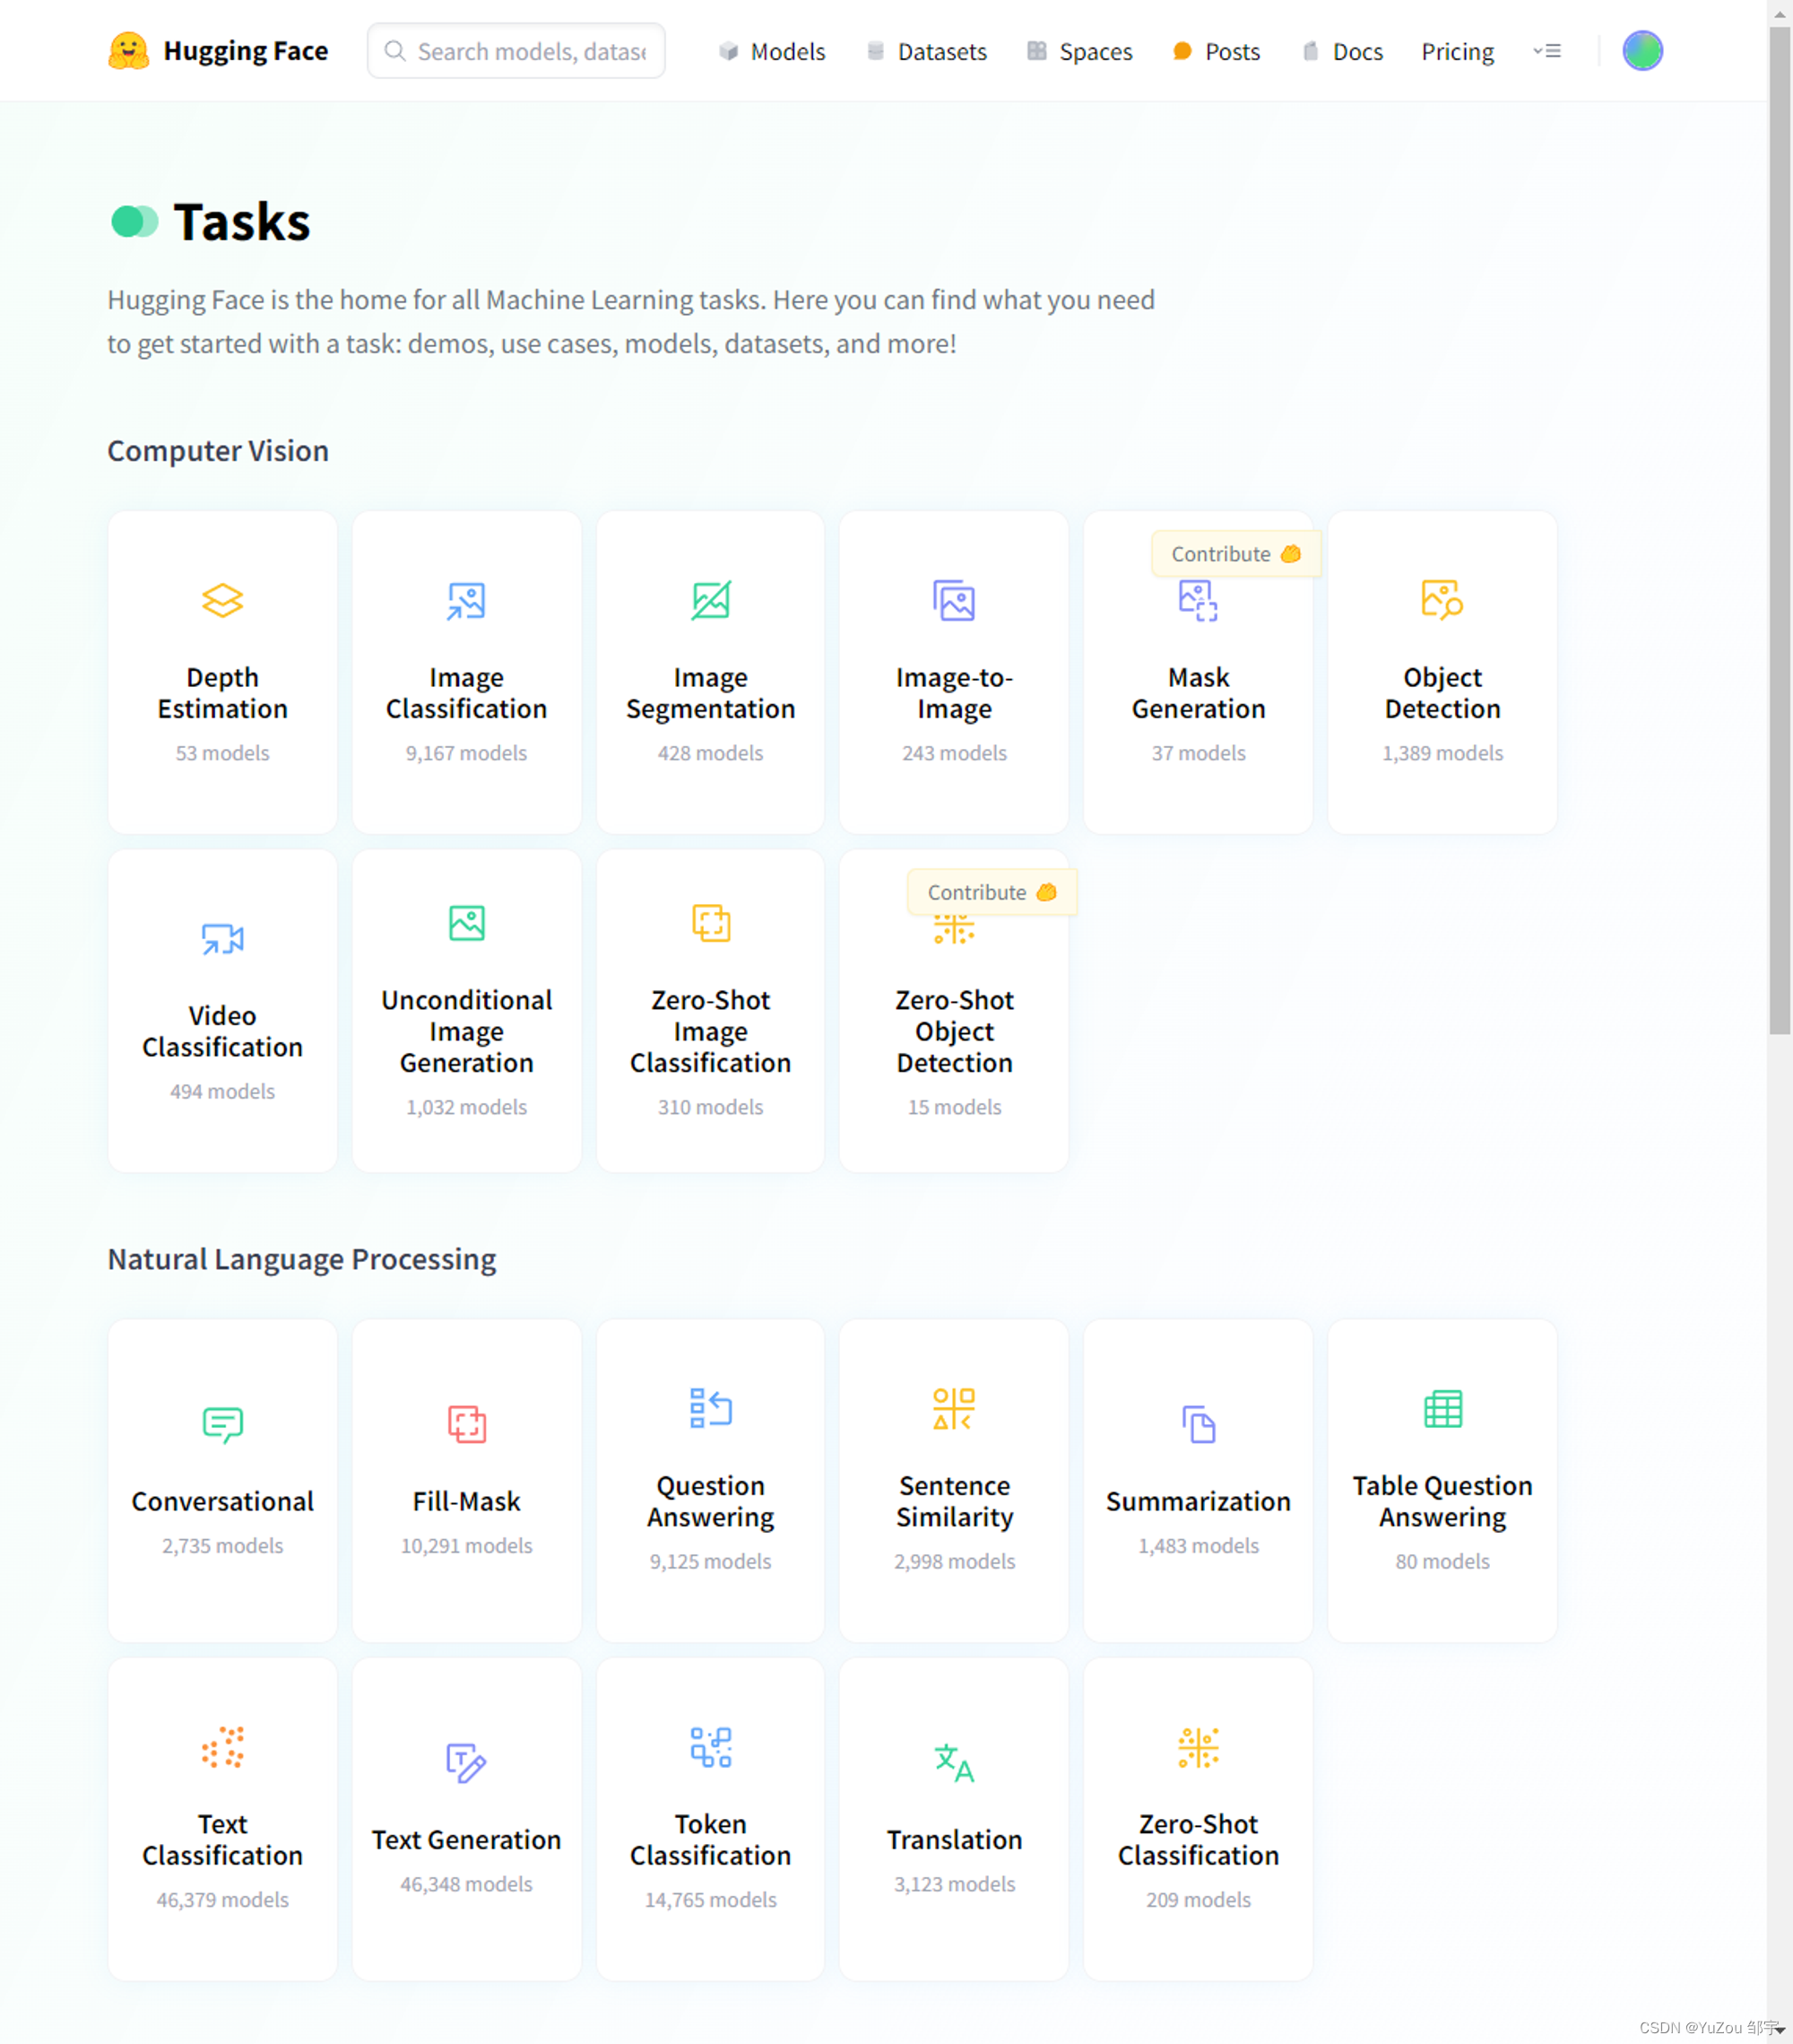Open the Pricing link

tap(1456, 52)
